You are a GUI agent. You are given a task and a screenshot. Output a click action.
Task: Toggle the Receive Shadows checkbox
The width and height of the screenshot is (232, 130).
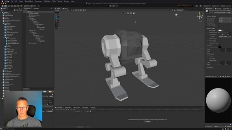(x=219, y=26)
